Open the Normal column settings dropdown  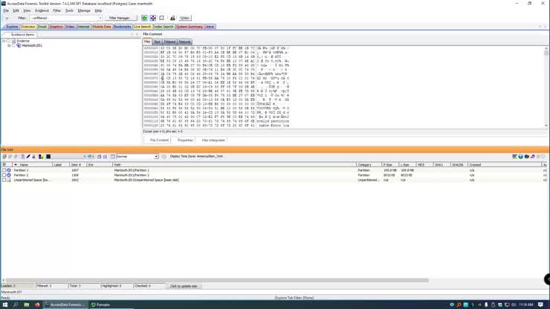point(157,157)
